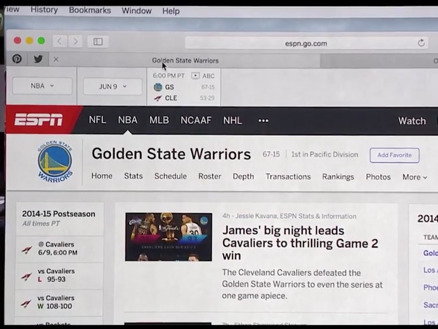The height and width of the screenshot is (329, 438).
Task: Open the Depth chart tab
Action: click(x=243, y=176)
